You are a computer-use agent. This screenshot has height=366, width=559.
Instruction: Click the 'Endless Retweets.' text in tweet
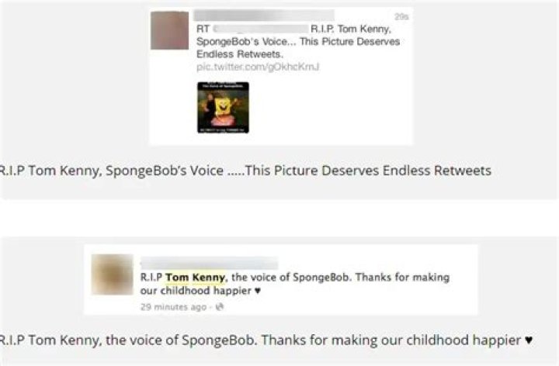pyautogui.click(x=240, y=54)
